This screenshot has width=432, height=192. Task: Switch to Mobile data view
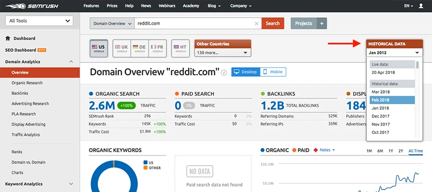(x=273, y=72)
